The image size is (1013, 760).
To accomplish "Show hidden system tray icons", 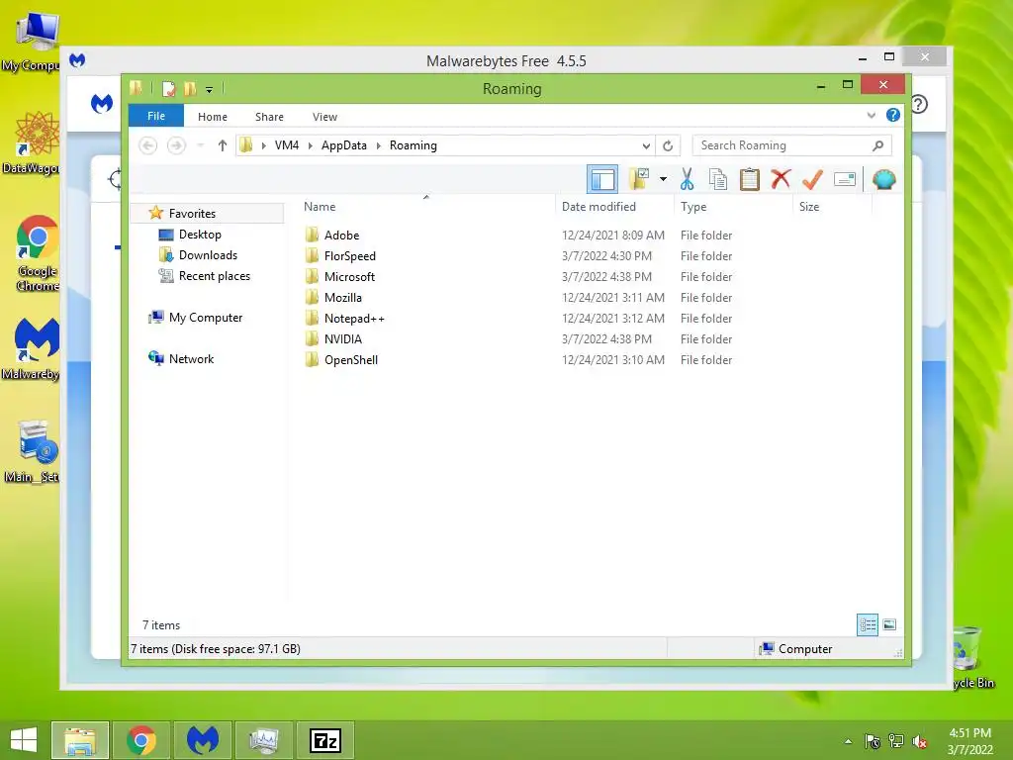I will [848, 741].
